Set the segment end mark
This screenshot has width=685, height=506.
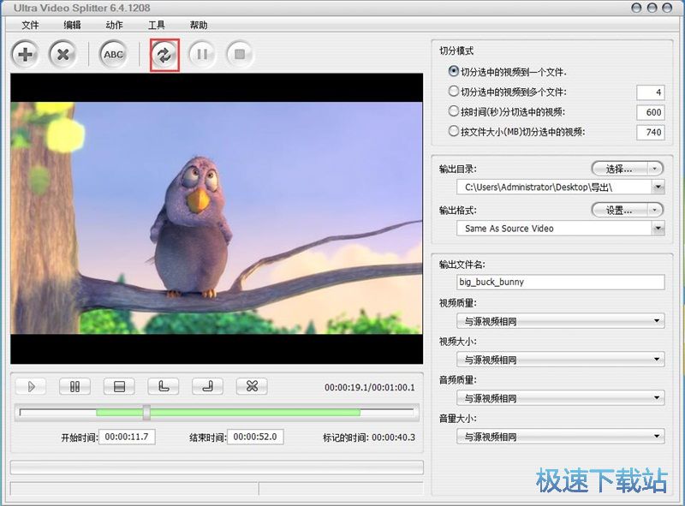[207, 387]
